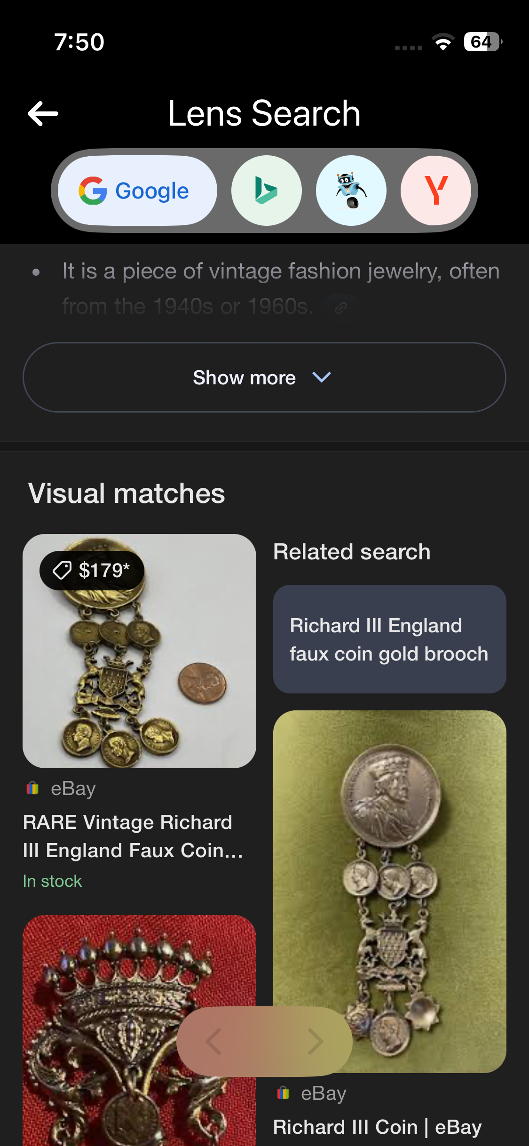The image size is (529, 1146).
Task: Open related search Richard III coin brooch
Action: click(x=389, y=639)
